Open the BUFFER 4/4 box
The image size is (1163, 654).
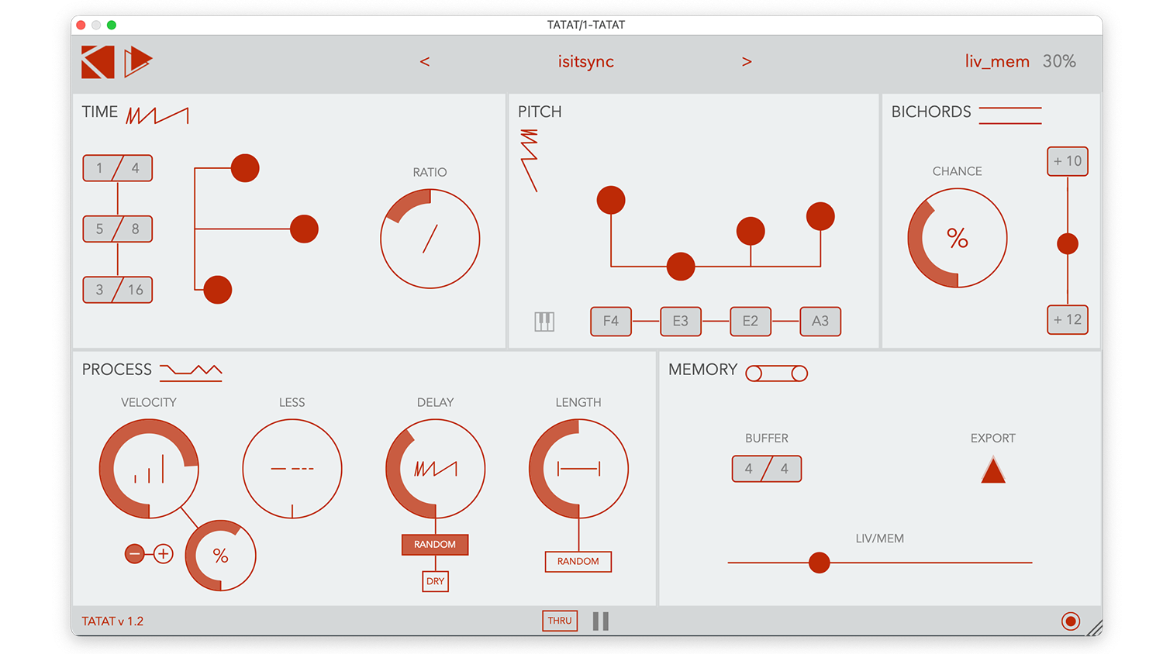coord(767,469)
